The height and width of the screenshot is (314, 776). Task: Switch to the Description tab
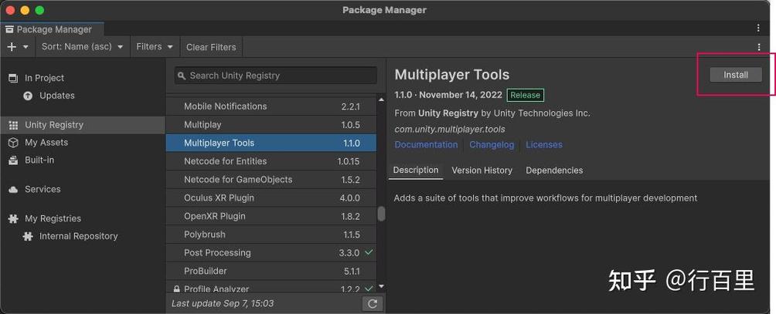tap(416, 171)
